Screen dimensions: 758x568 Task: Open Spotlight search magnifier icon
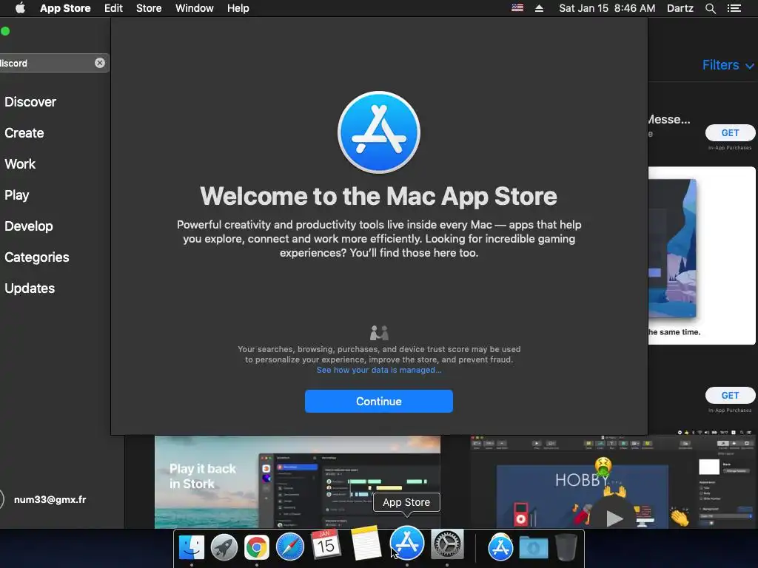pyautogui.click(x=710, y=8)
